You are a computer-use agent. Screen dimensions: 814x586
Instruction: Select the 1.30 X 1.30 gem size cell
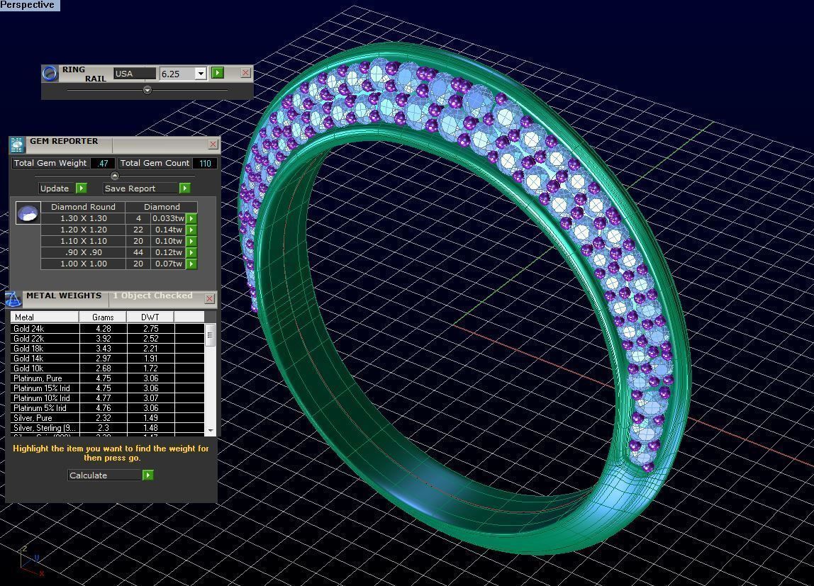(x=83, y=218)
